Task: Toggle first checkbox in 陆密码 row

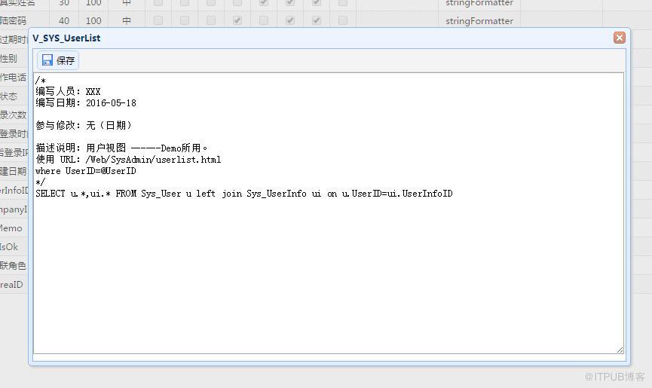Action: click(x=158, y=20)
